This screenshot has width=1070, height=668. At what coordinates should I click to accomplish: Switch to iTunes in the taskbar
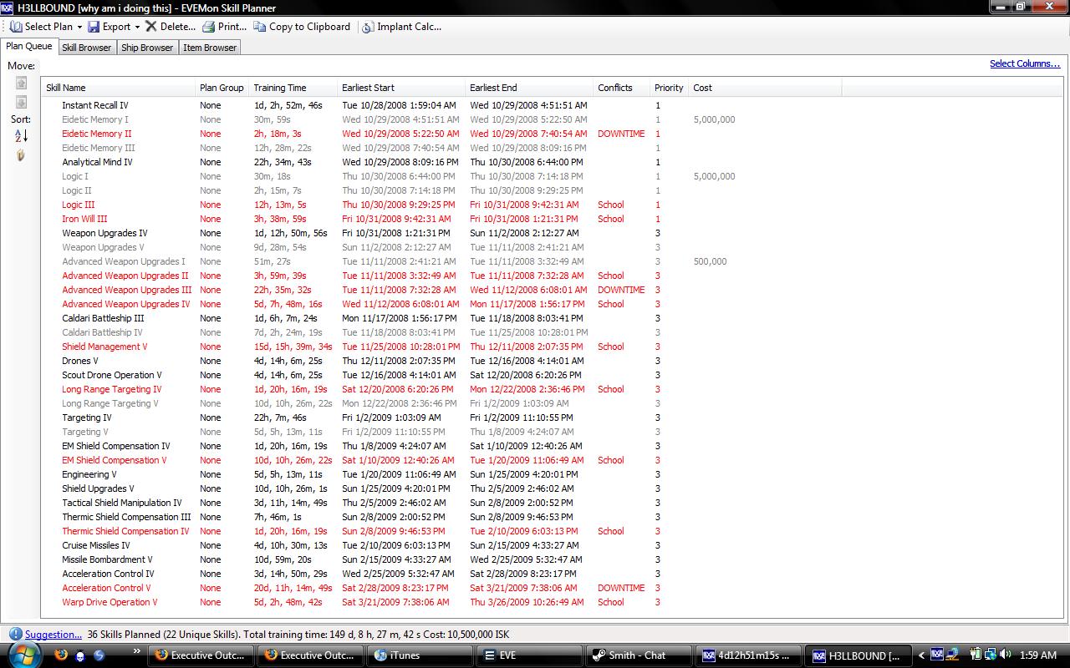(x=420, y=655)
